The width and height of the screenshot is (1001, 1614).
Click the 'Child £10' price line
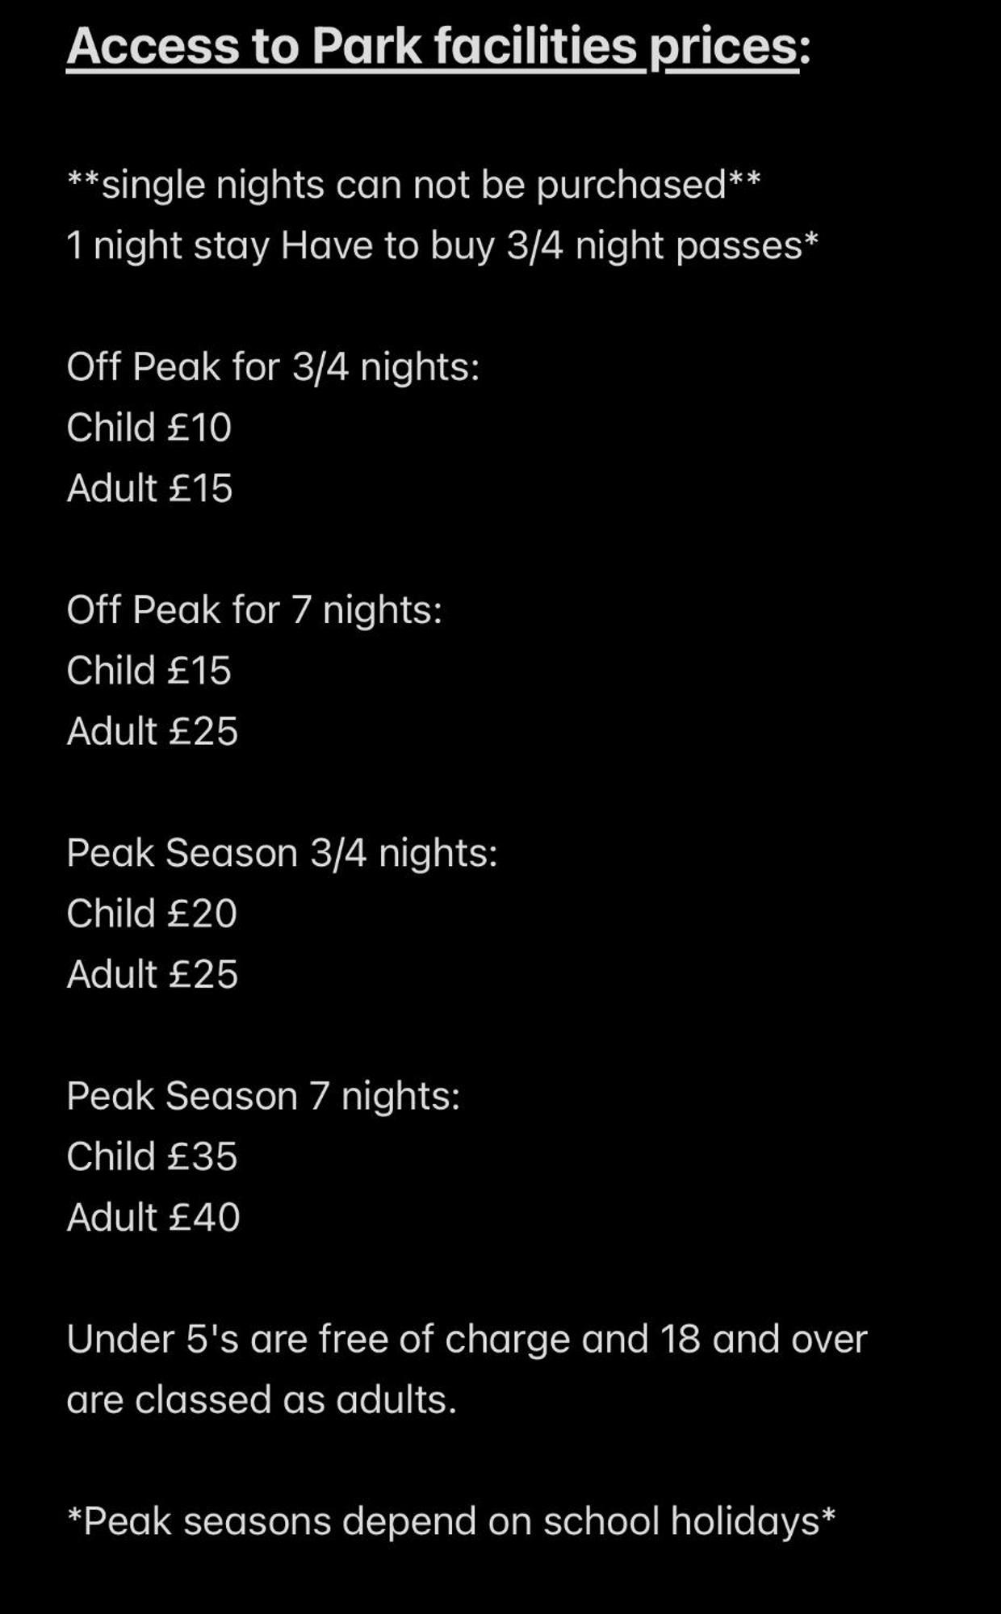pyautogui.click(x=149, y=428)
